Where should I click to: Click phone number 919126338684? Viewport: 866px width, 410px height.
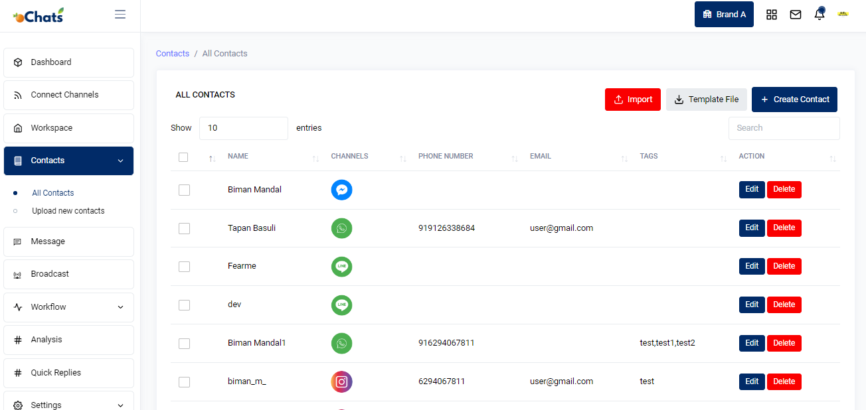click(446, 228)
